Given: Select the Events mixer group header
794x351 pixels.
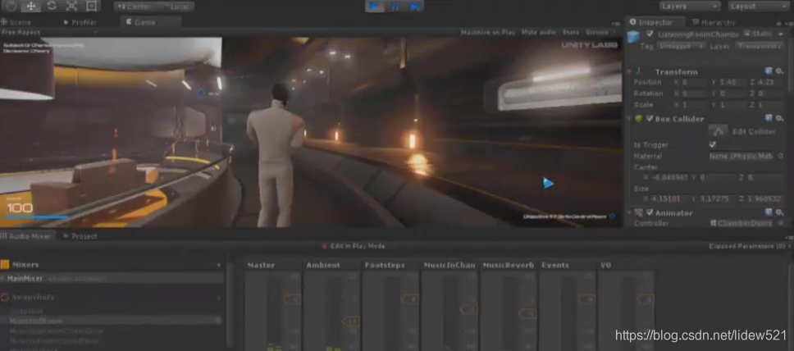Looking at the screenshot, I should click(567, 266).
